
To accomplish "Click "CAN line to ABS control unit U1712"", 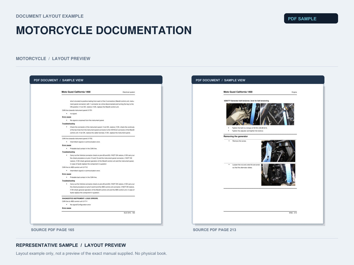I will (x=75, y=167).
